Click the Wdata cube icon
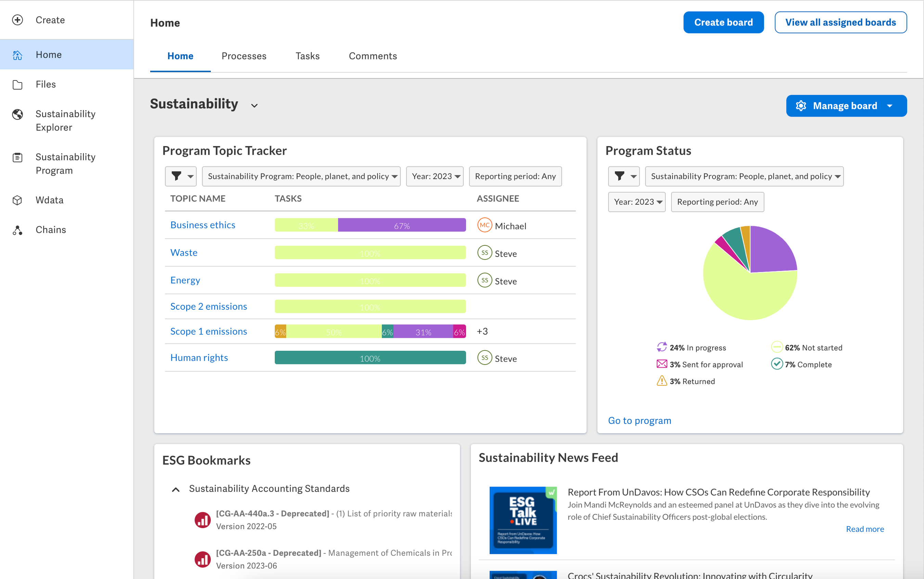924x579 pixels. point(17,200)
